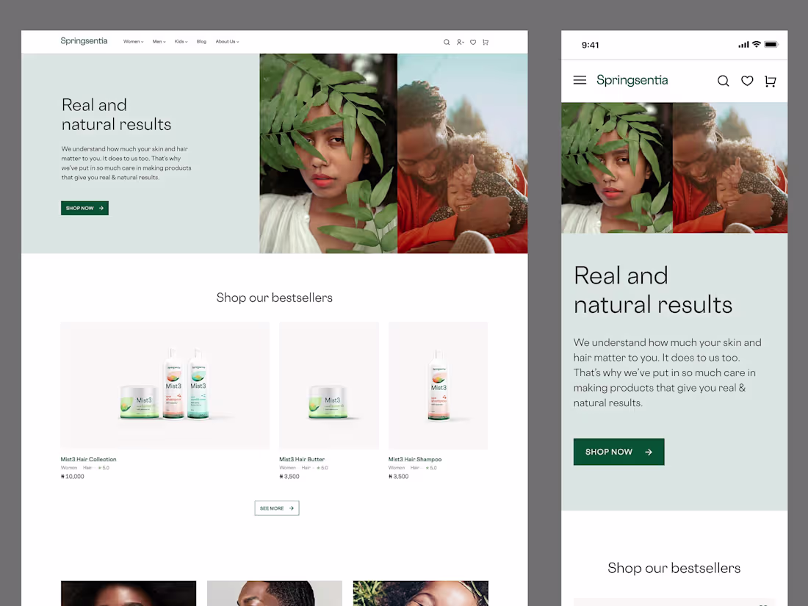Viewport: 808px width, 606px height.
Task: Click the SEE MORE button under bestsellers
Action: [x=276, y=508]
